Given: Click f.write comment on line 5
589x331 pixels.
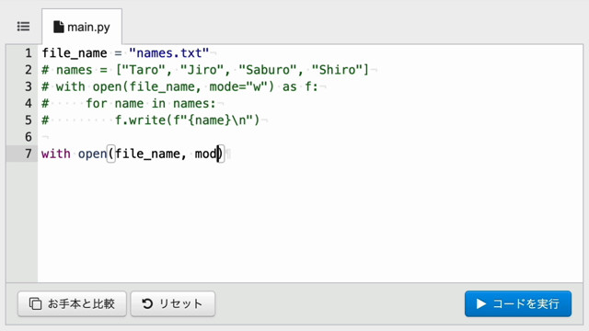Looking at the screenshot, I should coord(187,120).
